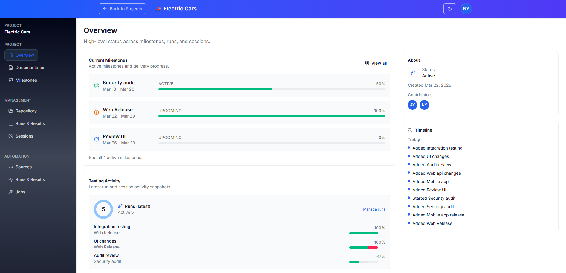Screen dimensions: 566x273
Task: Toggle dark mode with the moon button
Action: (449, 9)
